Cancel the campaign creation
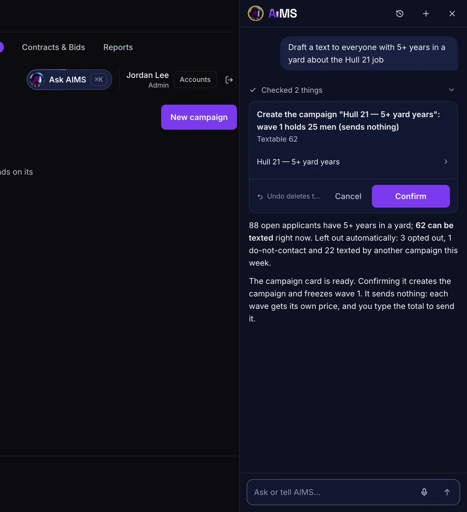The image size is (467, 512). pyautogui.click(x=348, y=196)
